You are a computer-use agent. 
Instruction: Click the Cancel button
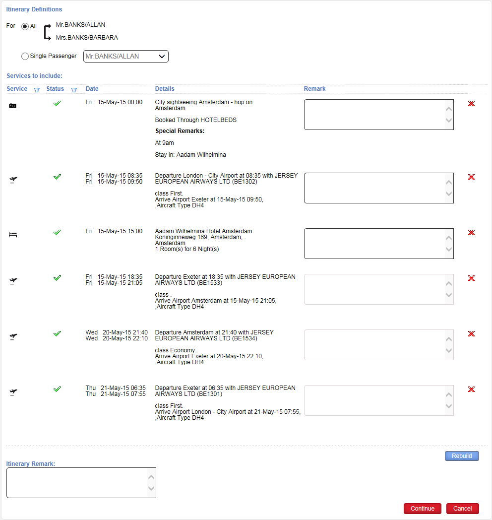click(x=462, y=509)
